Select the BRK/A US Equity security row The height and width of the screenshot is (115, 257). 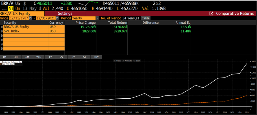[26, 27]
